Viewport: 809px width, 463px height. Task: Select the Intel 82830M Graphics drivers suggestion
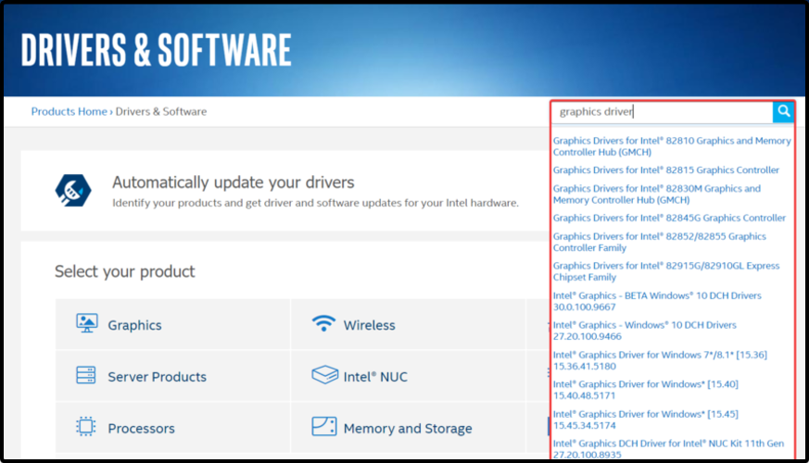tap(656, 194)
